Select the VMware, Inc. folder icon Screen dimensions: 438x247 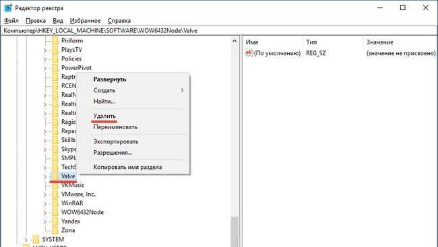coord(55,195)
